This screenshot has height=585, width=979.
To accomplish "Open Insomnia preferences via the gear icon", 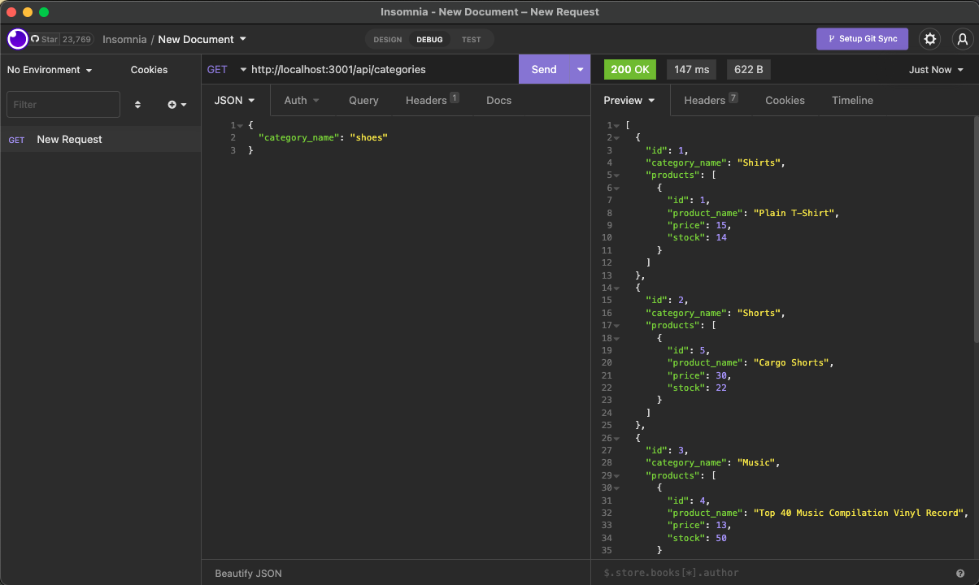I will pos(929,39).
